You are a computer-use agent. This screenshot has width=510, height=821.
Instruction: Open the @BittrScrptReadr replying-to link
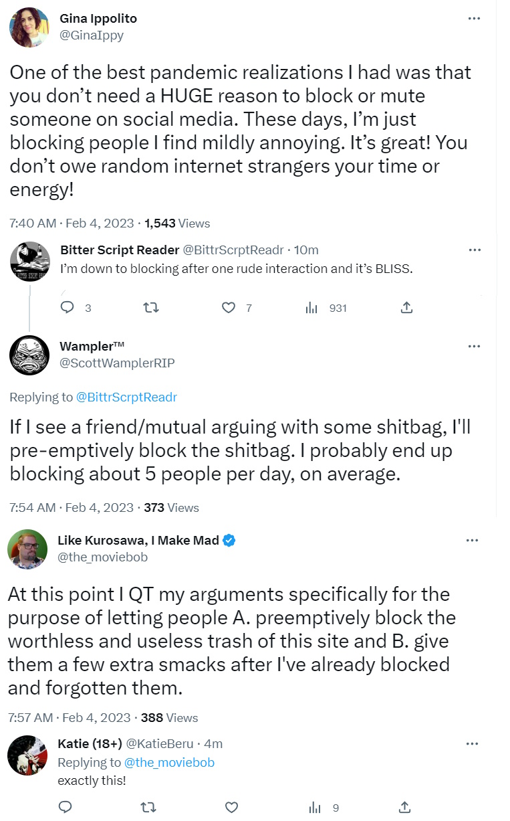(x=126, y=397)
